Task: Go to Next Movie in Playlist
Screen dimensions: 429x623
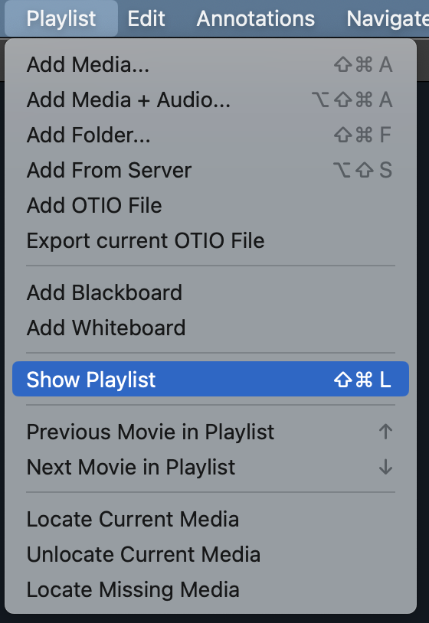Action: click(x=211, y=467)
